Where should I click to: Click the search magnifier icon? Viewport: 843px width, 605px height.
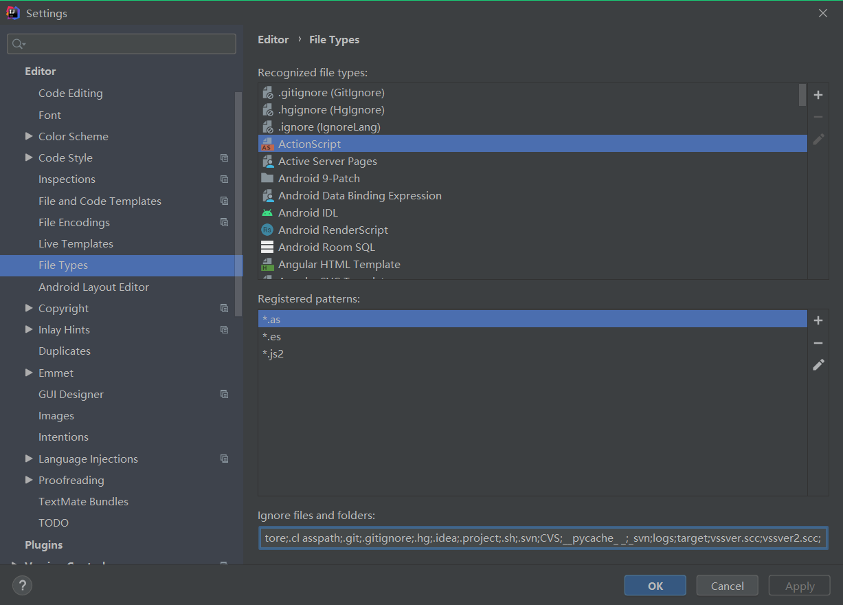pos(19,44)
